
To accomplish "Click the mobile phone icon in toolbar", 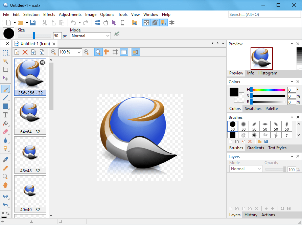I will click(x=122, y=23).
